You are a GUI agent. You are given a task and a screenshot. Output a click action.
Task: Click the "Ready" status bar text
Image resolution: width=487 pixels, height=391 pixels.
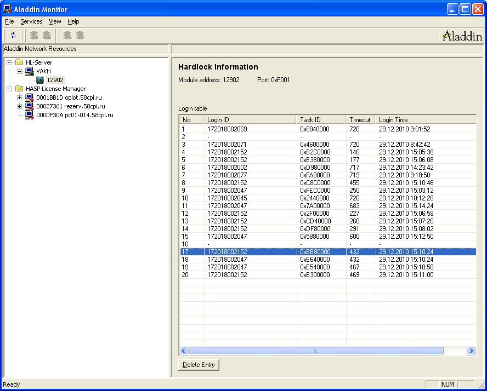[11, 384]
